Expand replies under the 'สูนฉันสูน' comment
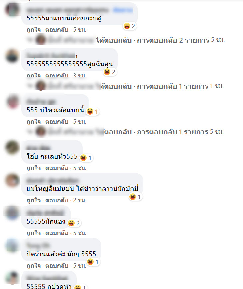 coord(173,86)
